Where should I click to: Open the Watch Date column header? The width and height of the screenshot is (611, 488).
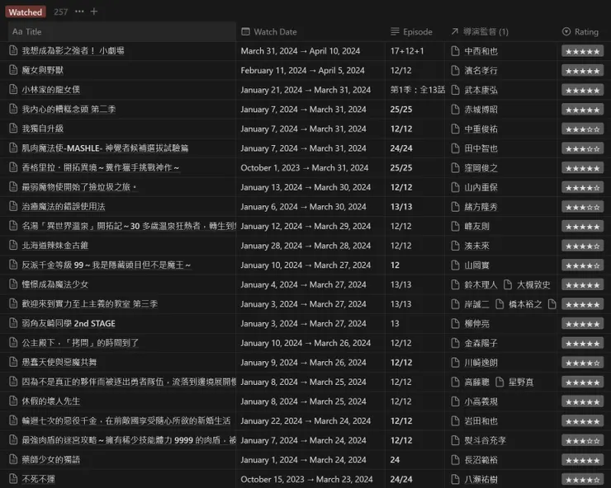310,32
